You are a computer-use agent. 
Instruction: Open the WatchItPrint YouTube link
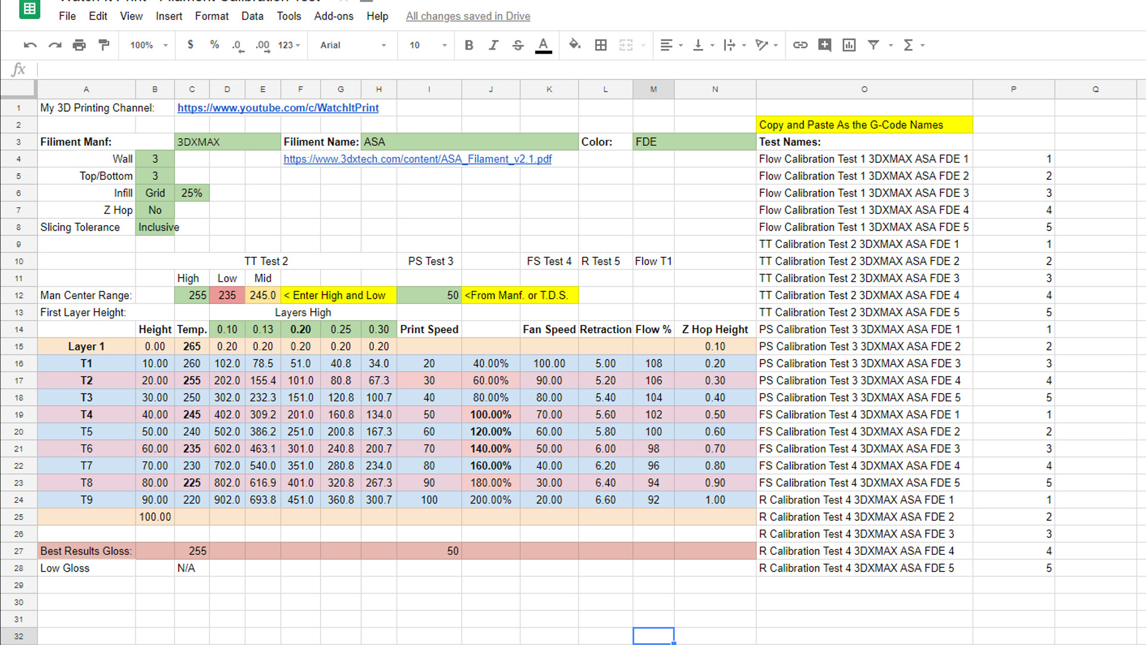click(278, 108)
